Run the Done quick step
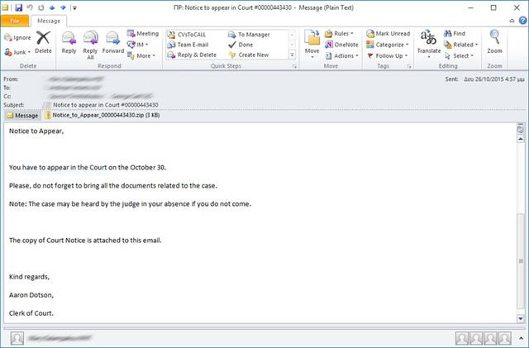The width and height of the screenshot is (529, 348). click(241, 45)
